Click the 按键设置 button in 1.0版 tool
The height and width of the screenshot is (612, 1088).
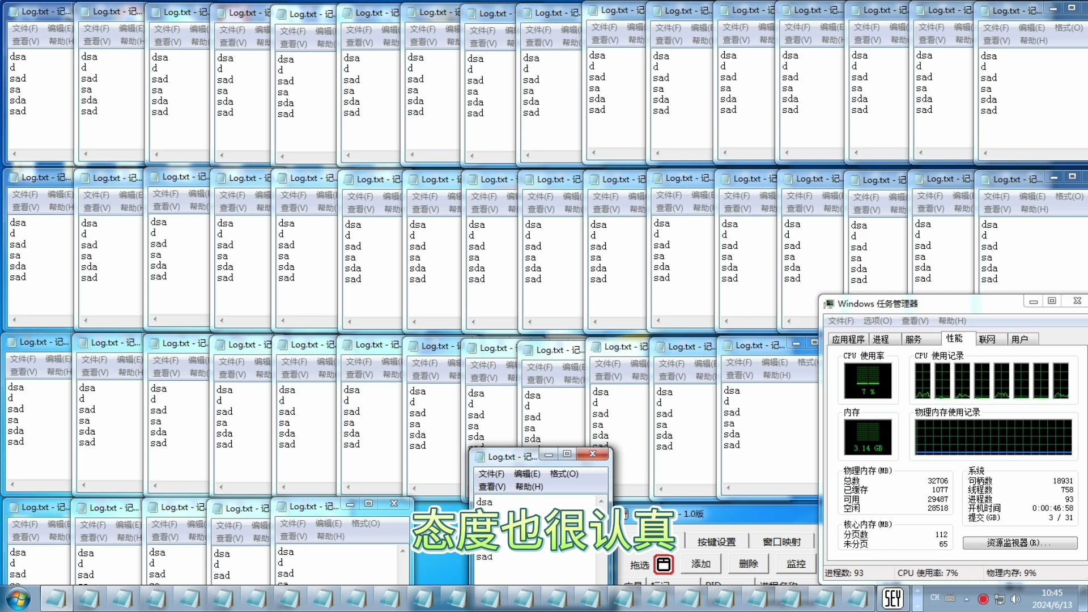click(x=716, y=542)
